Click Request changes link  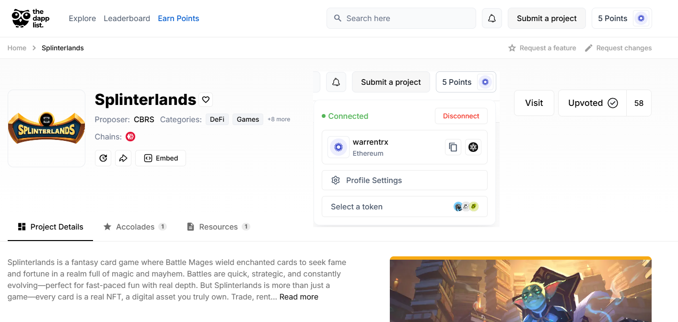click(x=618, y=48)
